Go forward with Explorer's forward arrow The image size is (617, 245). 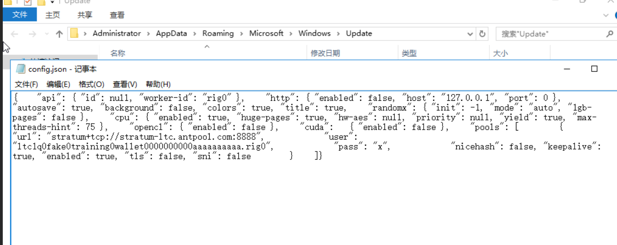tap(32, 34)
